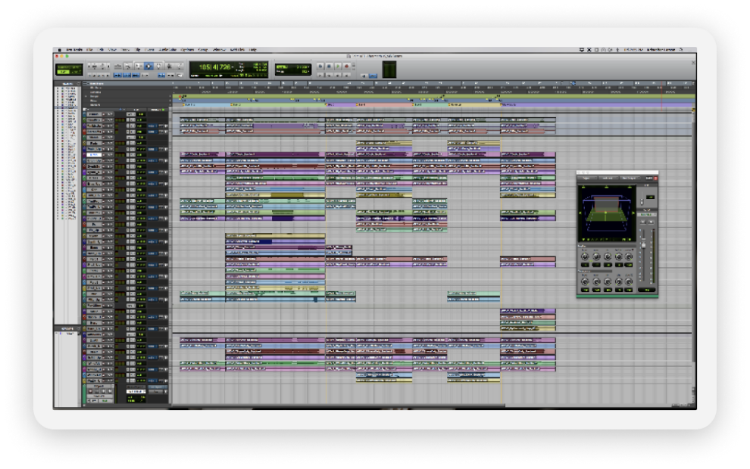Click the volume fader in the panner window

[x=643, y=246]
